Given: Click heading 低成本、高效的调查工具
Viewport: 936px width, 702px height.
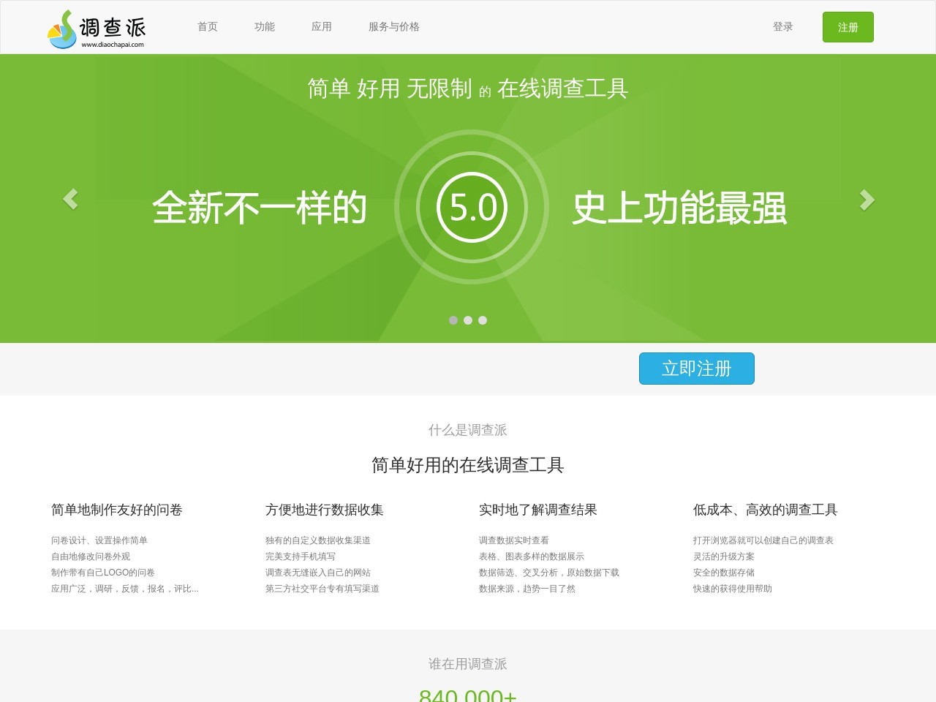Looking at the screenshot, I should click(765, 510).
